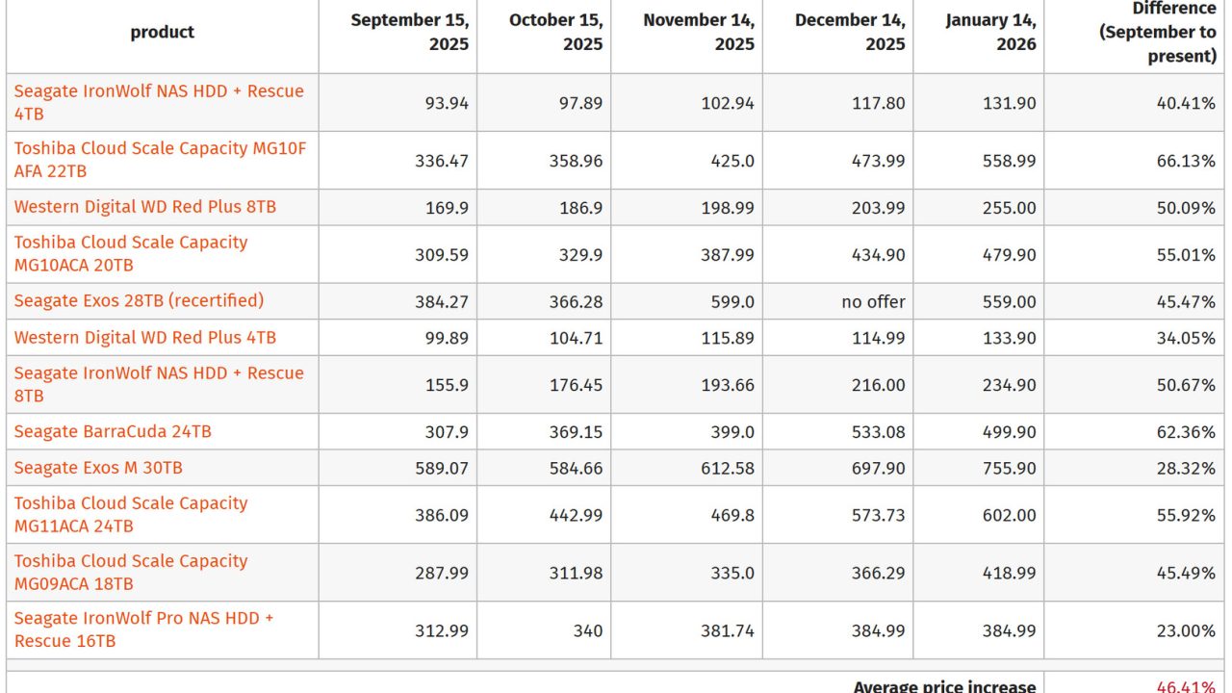Click Toshiba Cloud Scale Capacity MG10F AFA 22TB
Image resolution: width=1232 pixels, height=693 pixels.
click(x=160, y=149)
